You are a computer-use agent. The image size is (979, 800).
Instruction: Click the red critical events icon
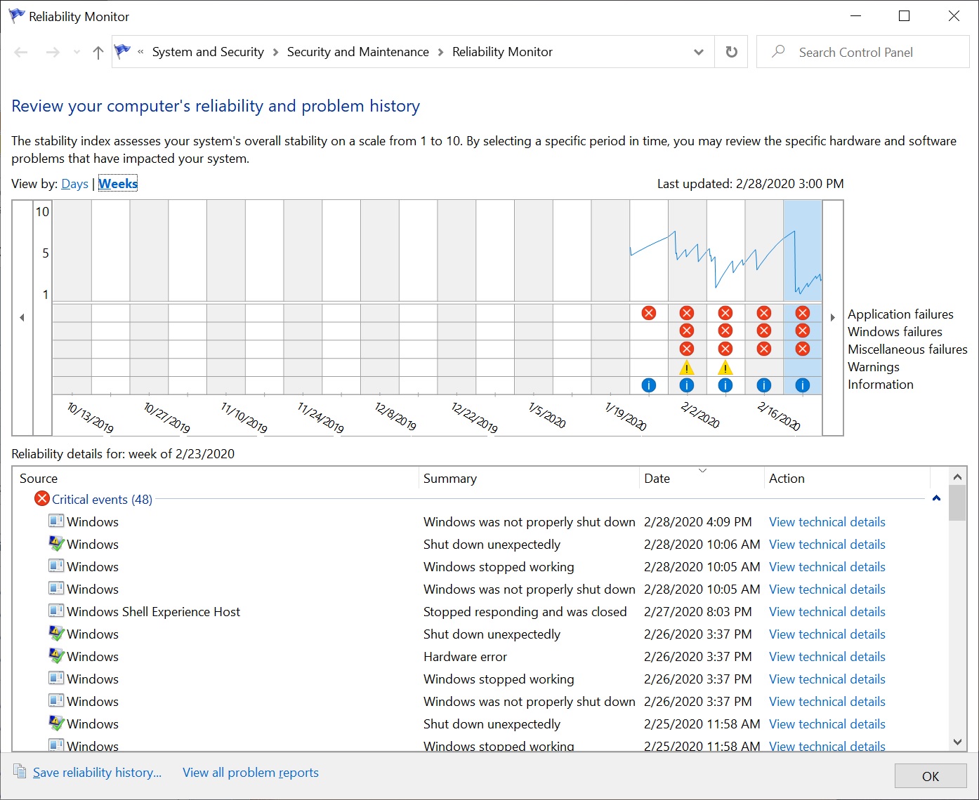click(x=42, y=499)
